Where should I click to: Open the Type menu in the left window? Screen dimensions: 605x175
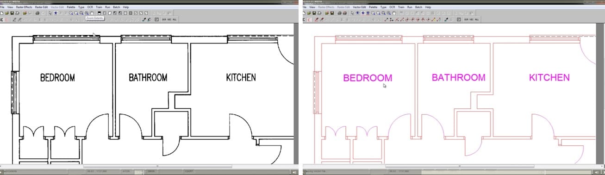(x=81, y=7)
